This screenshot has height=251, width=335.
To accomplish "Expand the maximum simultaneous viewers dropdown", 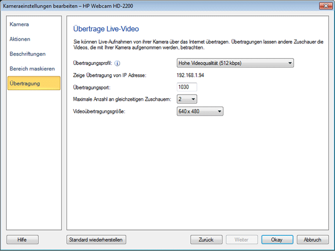I will (x=186, y=99).
